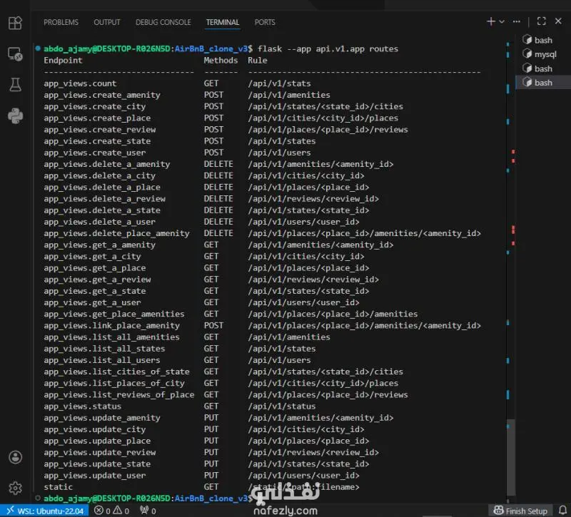Open Remote Explorer in activity bar
The width and height of the screenshot is (571, 517).
15,54
